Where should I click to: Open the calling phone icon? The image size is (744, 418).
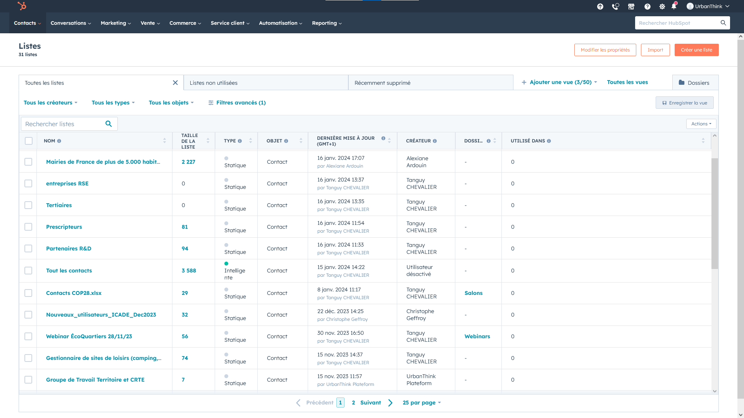pos(615,6)
